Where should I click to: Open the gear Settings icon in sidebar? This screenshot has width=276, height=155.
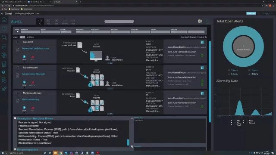pos(4,89)
